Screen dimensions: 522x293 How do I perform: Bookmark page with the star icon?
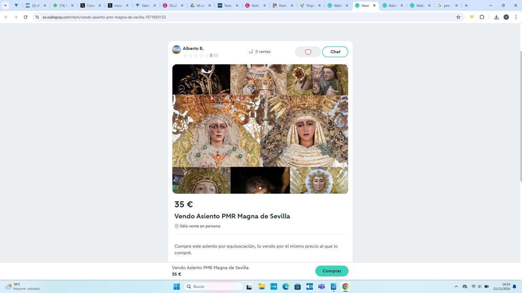click(458, 17)
